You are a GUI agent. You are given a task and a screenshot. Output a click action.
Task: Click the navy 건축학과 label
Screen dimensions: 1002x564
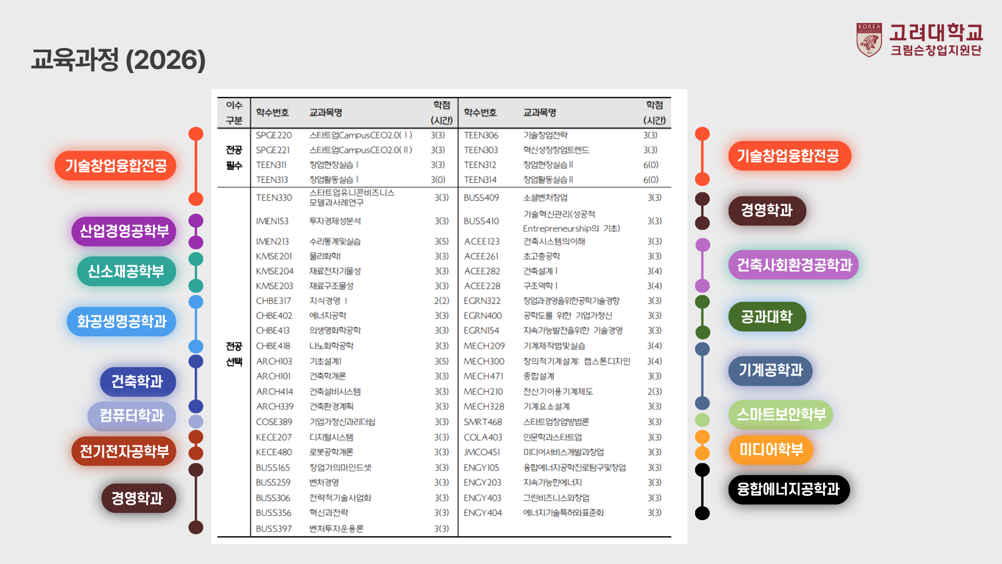click(137, 382)
